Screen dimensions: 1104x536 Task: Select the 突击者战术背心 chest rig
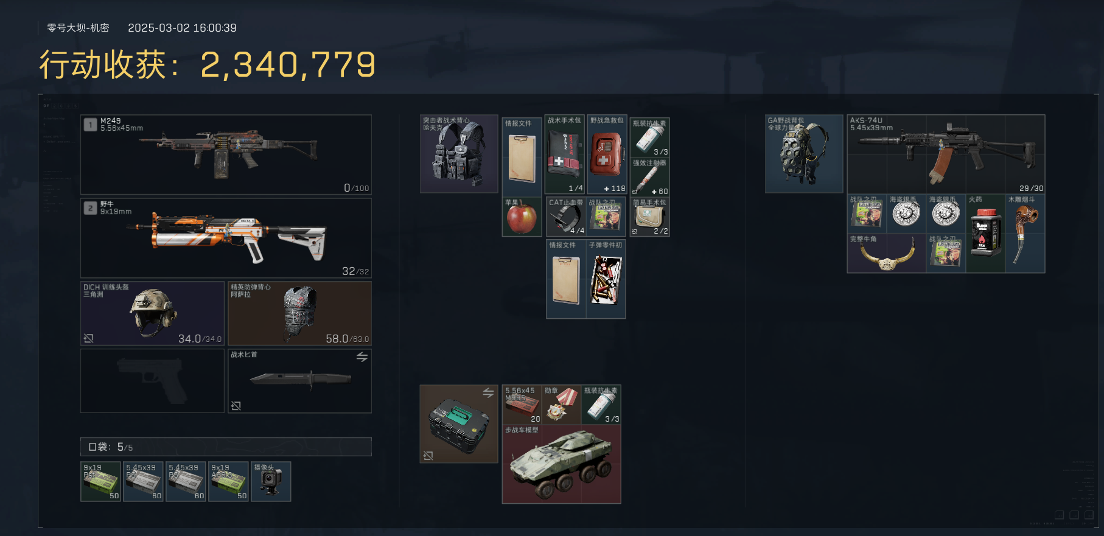[459, 154]
